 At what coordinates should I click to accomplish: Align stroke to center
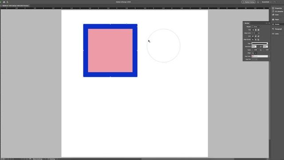tap(253, 40)
